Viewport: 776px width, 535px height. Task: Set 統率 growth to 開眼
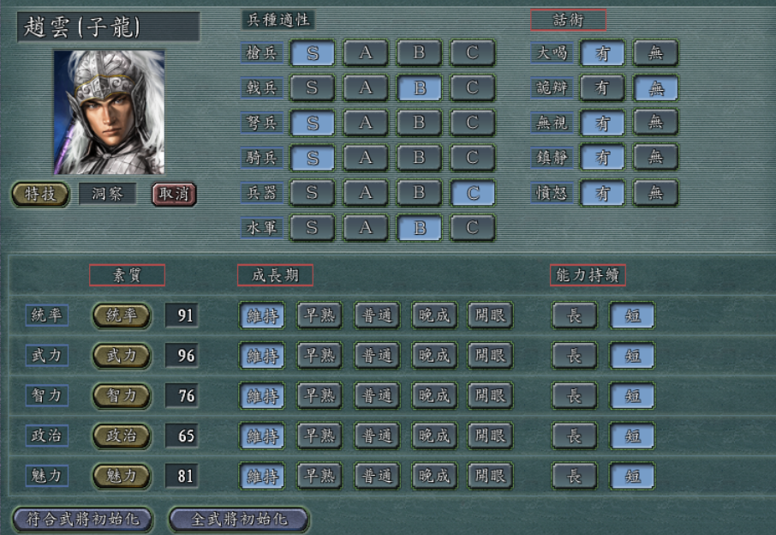pos(491,316)
